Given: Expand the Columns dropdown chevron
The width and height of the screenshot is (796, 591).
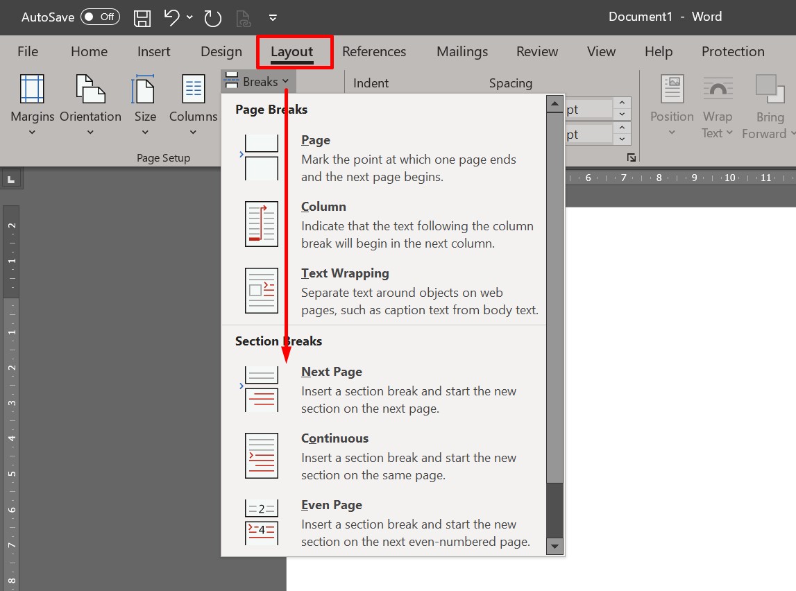Looking at the screenshot, I should (x=193, y=132).
